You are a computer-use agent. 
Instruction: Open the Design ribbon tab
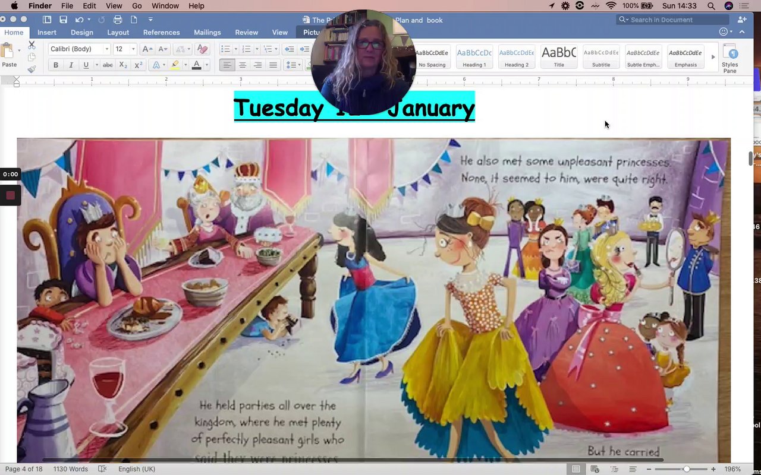tap(82, 33)
